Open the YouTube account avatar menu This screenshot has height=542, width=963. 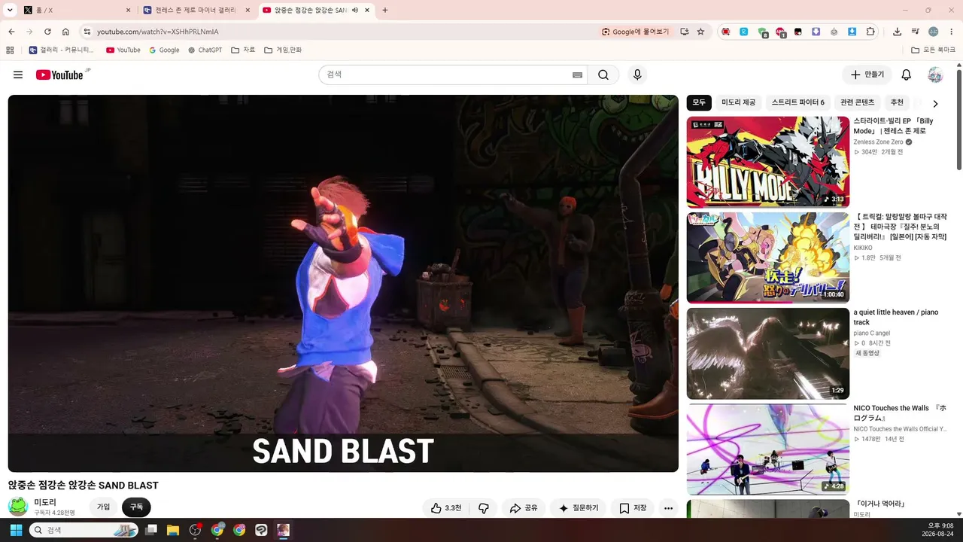pos(935,75)
